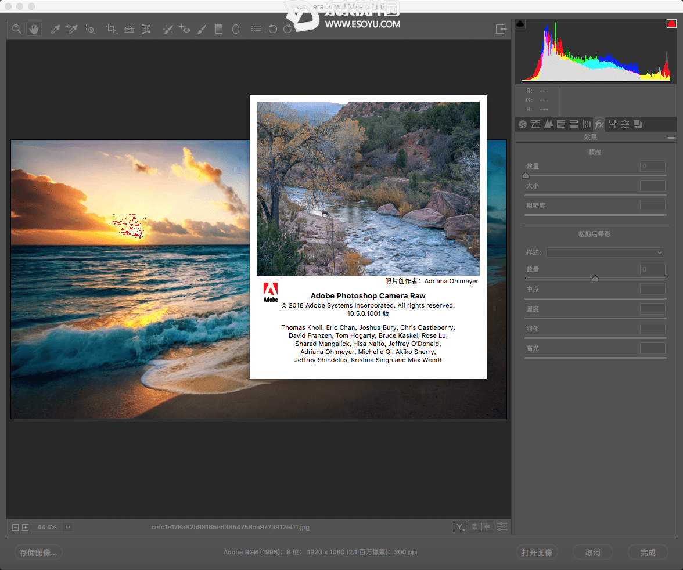Click the 存储图像... button
The width and height of the screenshot is (683, 570).
(x=38, y=553)
